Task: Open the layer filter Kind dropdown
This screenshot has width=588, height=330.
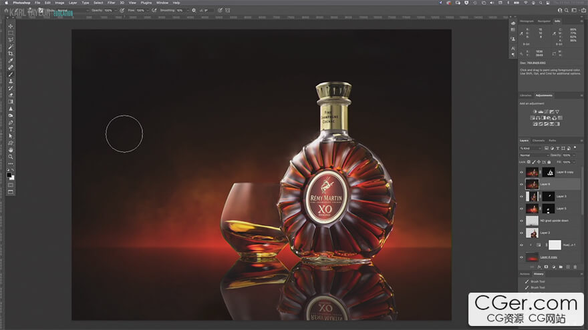Action: pyautogui.click(x=531, y=149)
